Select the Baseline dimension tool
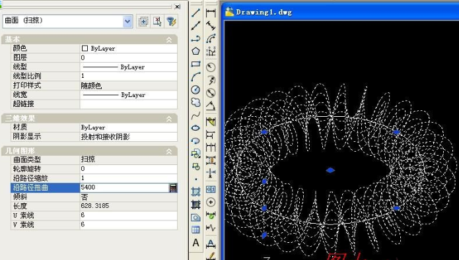459x260 pixels. click(211, 134)
